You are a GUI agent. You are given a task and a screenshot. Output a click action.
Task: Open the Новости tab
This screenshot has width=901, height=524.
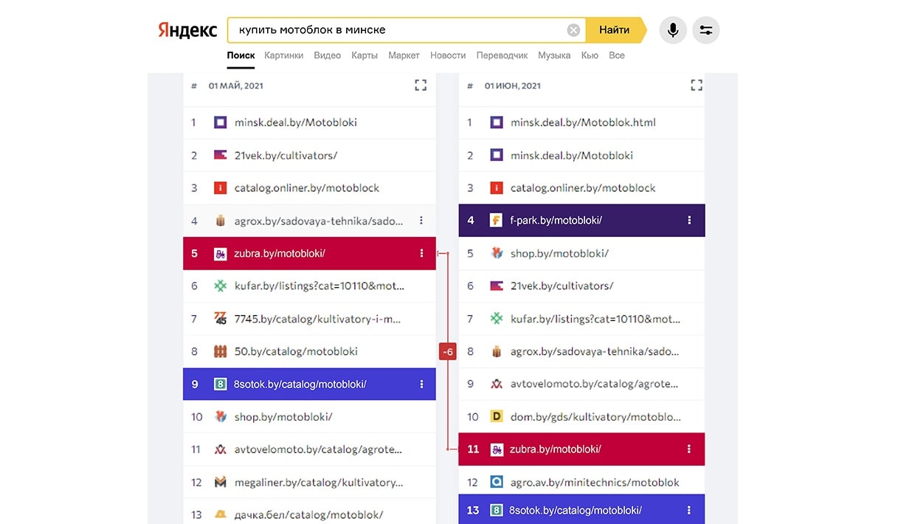448,55
